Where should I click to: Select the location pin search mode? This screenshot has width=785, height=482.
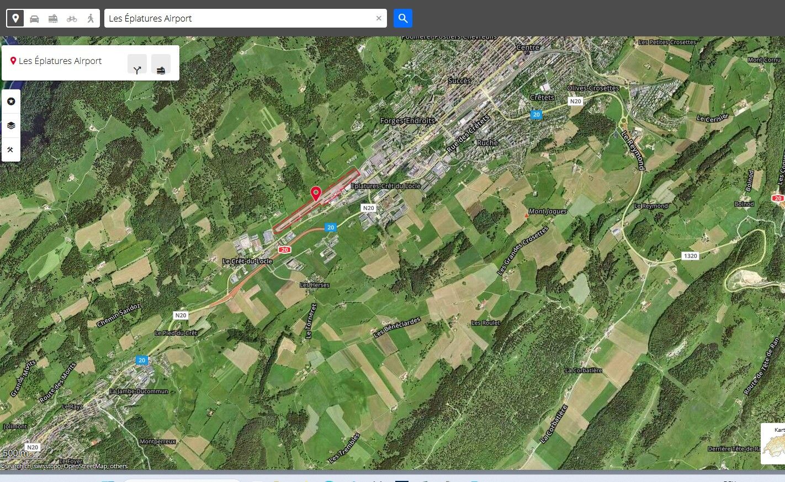15,18
